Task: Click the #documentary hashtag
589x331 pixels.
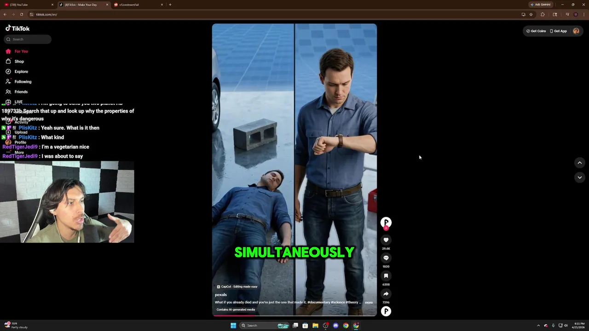Action: click(319, 302)
